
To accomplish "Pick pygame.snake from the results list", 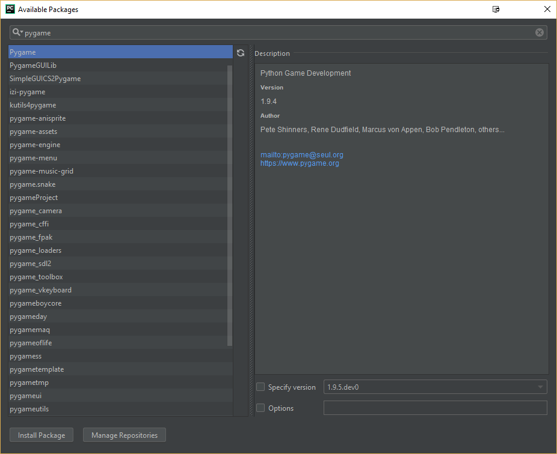I will pos(32,184).
